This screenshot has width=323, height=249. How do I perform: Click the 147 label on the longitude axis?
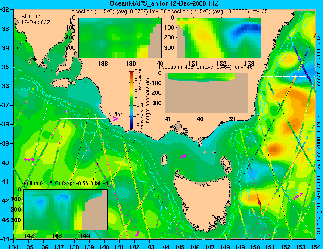210,246
